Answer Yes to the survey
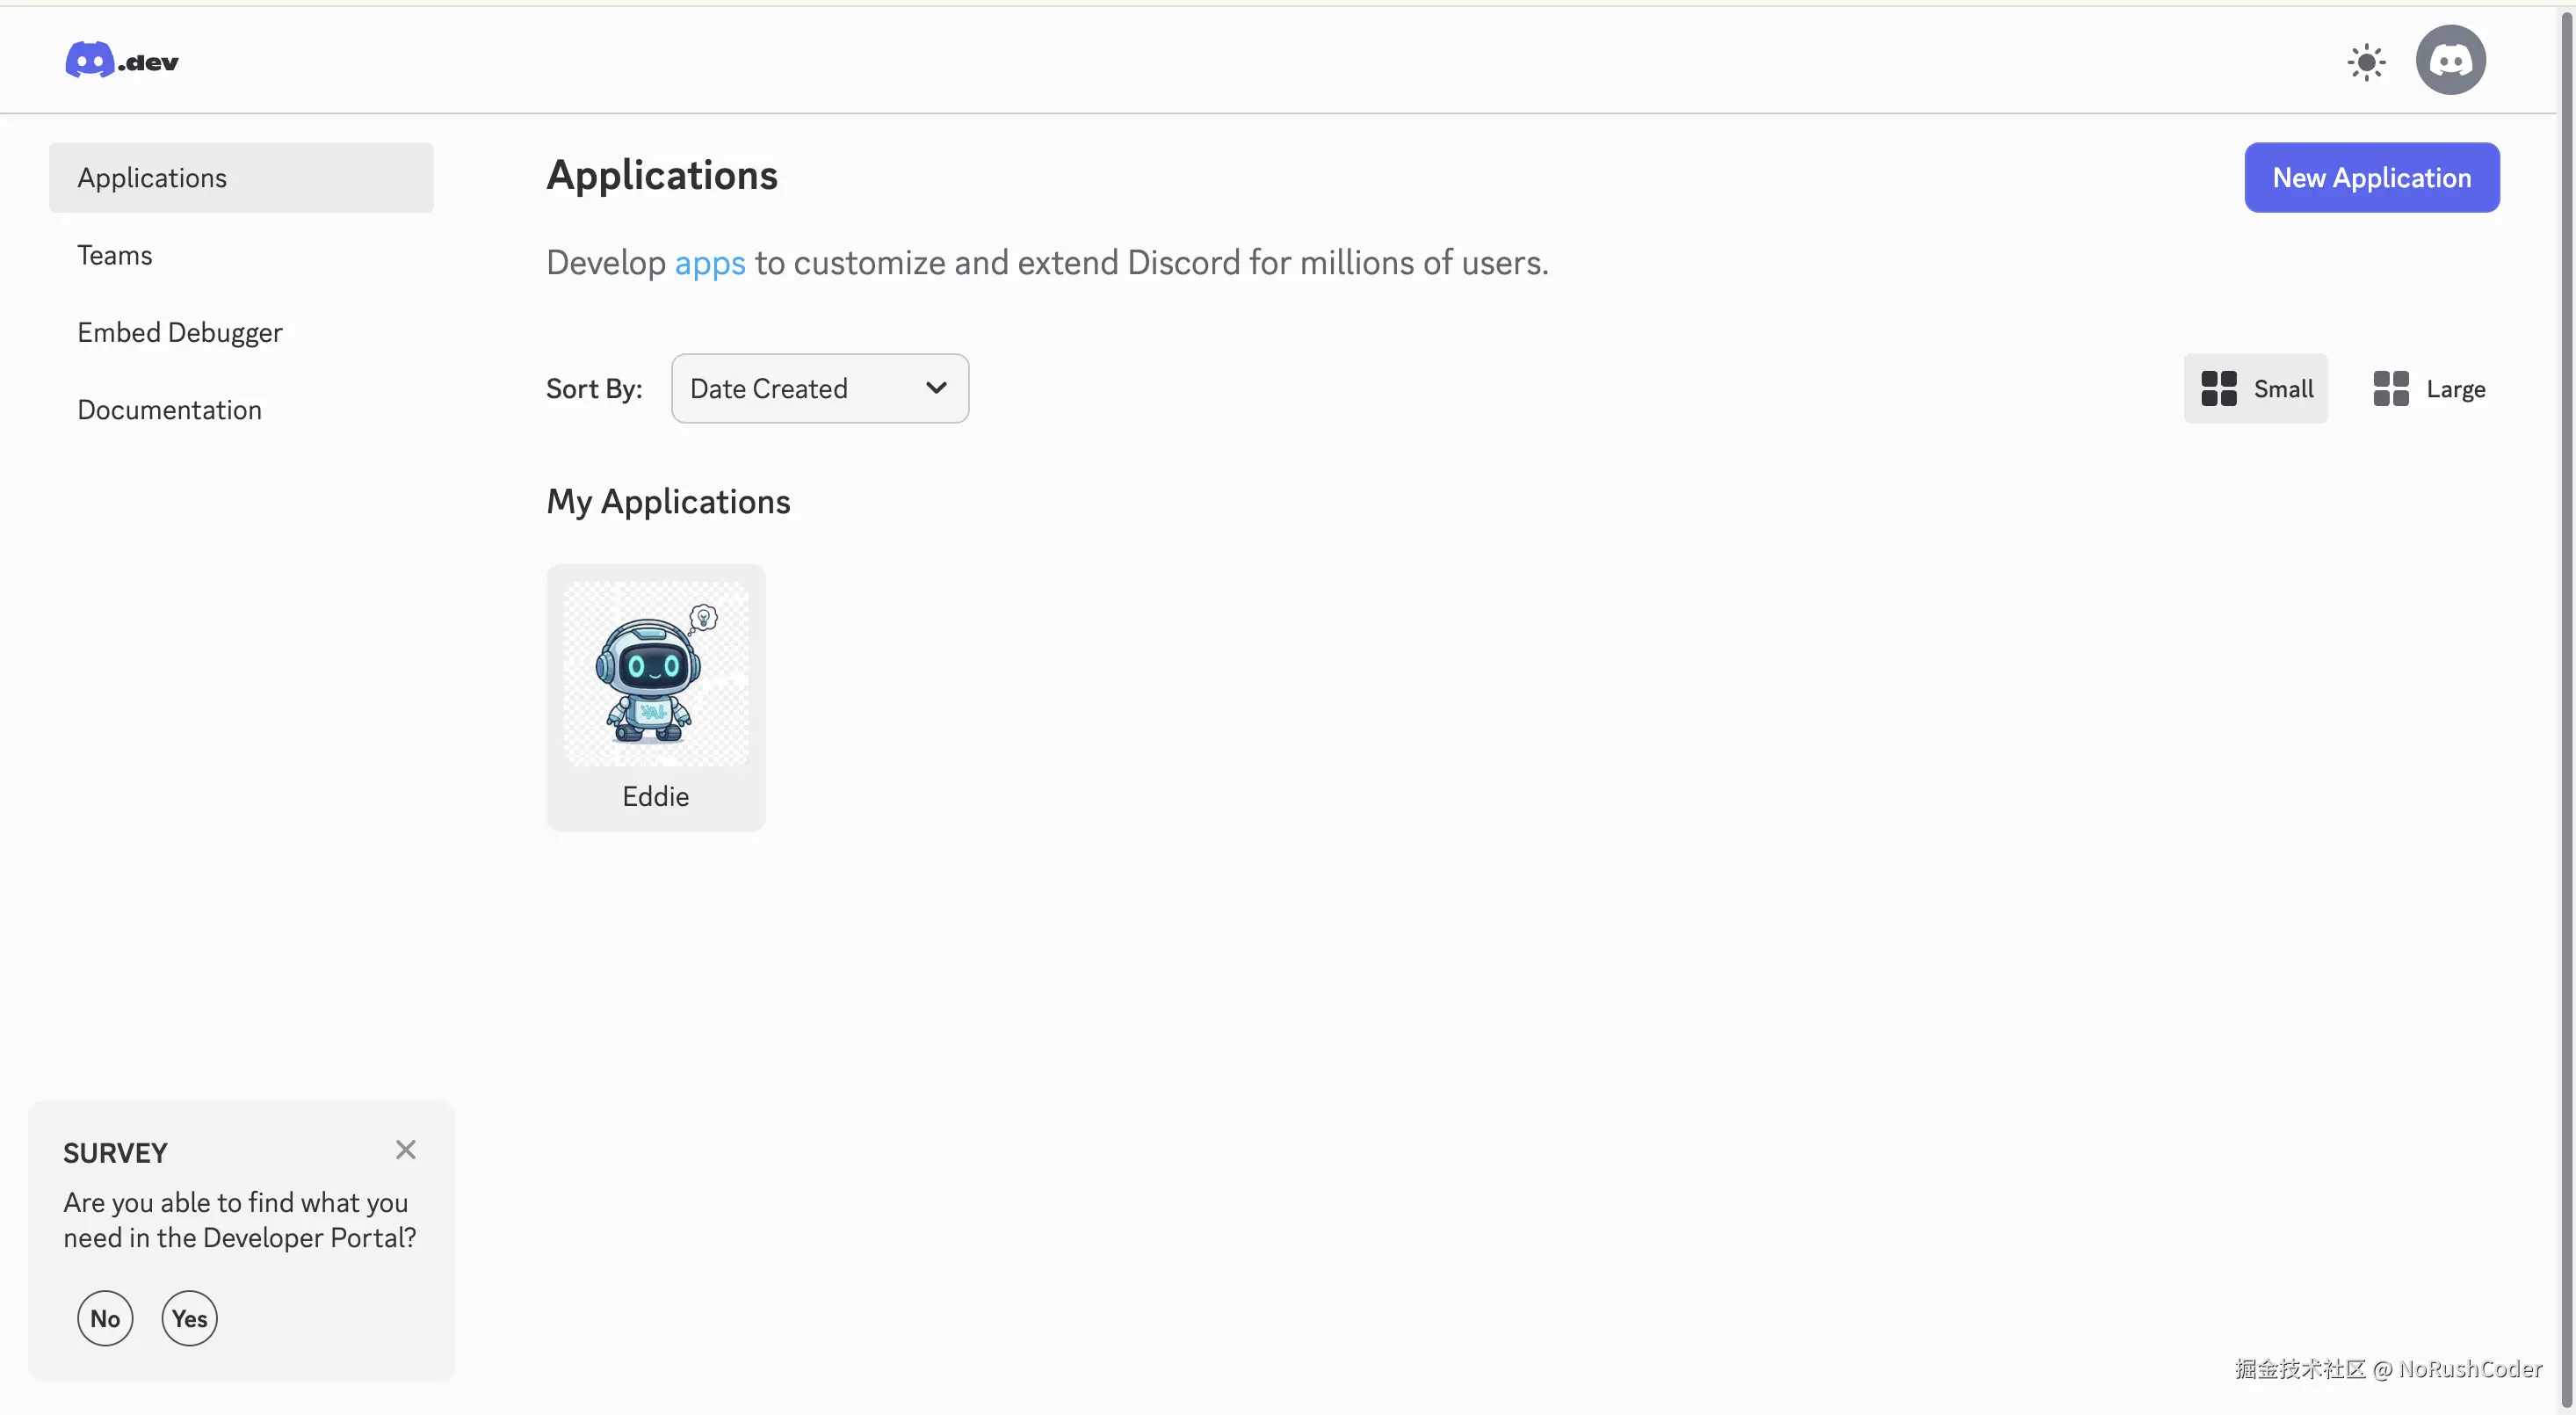 tap(189, 1318)
